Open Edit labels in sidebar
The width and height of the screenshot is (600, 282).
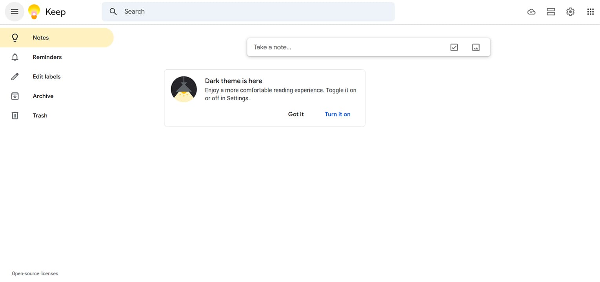click(57, 77)
